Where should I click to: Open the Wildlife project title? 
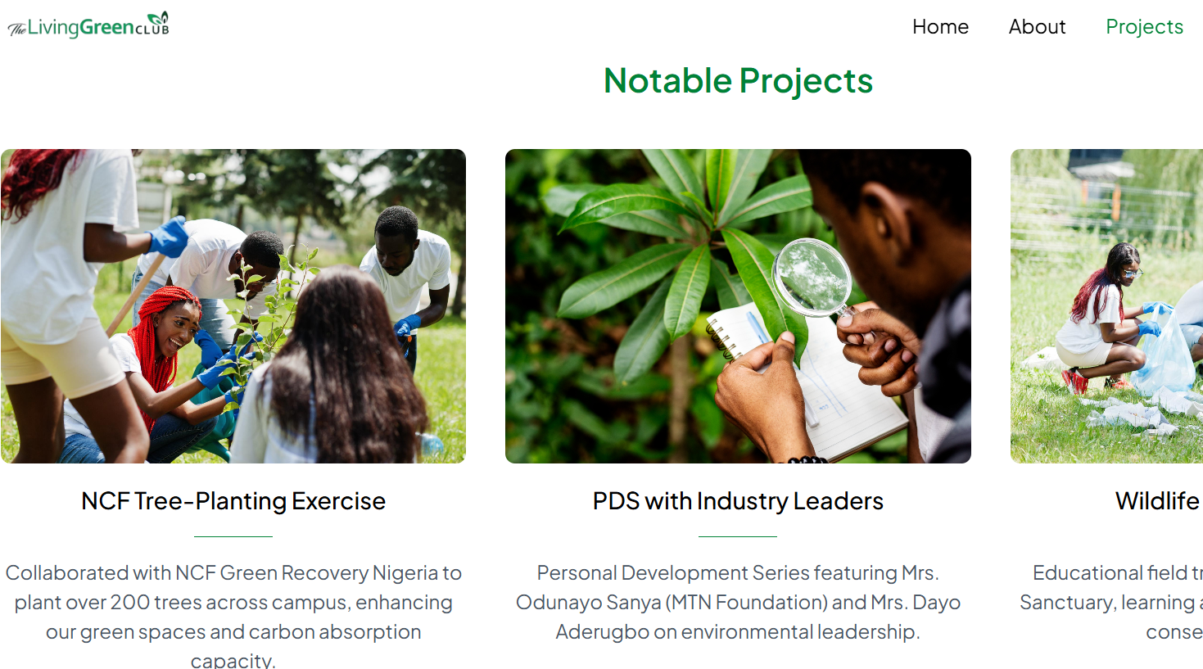[x=1157, y=501]
